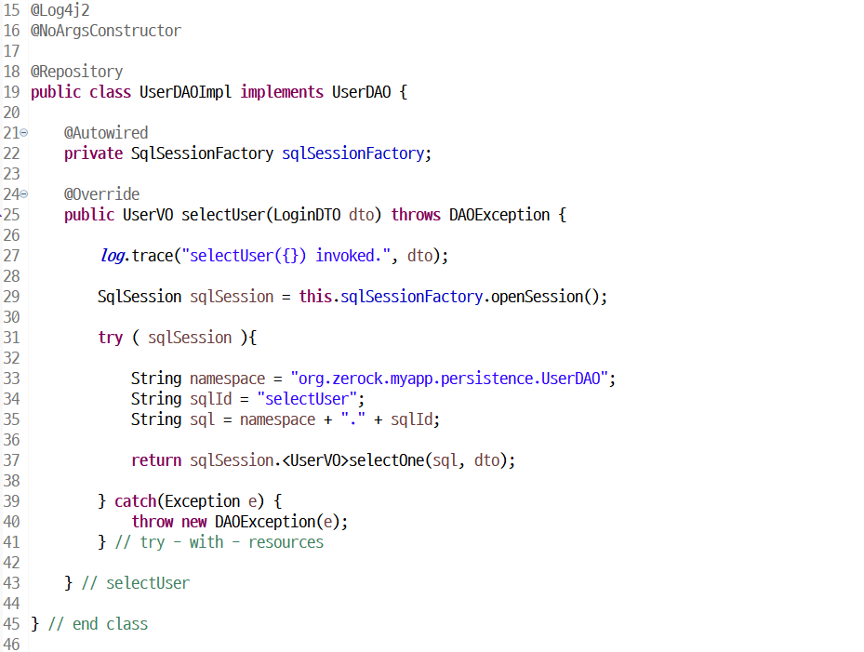Click the selectOne method call
864x652 pixels.
(x=386, y=460)
